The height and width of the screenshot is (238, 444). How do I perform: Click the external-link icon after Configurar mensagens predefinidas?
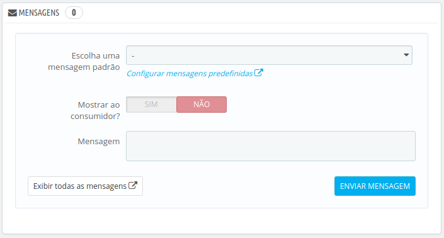(x=259, y=73)
